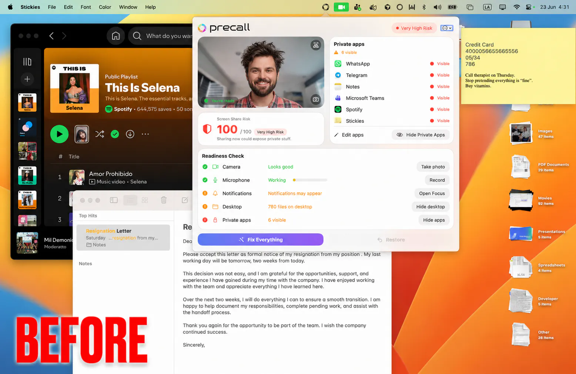Open Spotify's Home button

pyautogui.click(x=116, y=36)
